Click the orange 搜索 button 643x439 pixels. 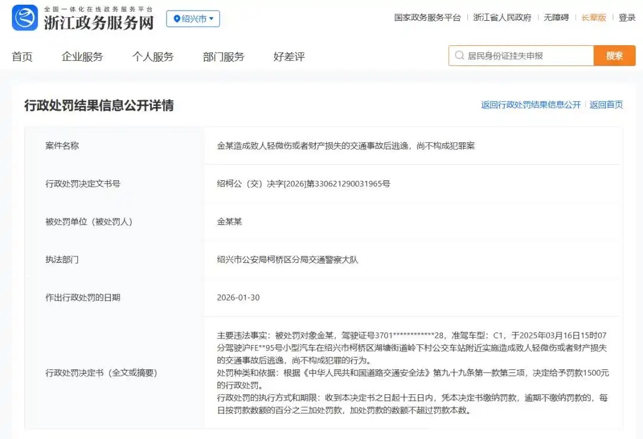coord(614,56)
